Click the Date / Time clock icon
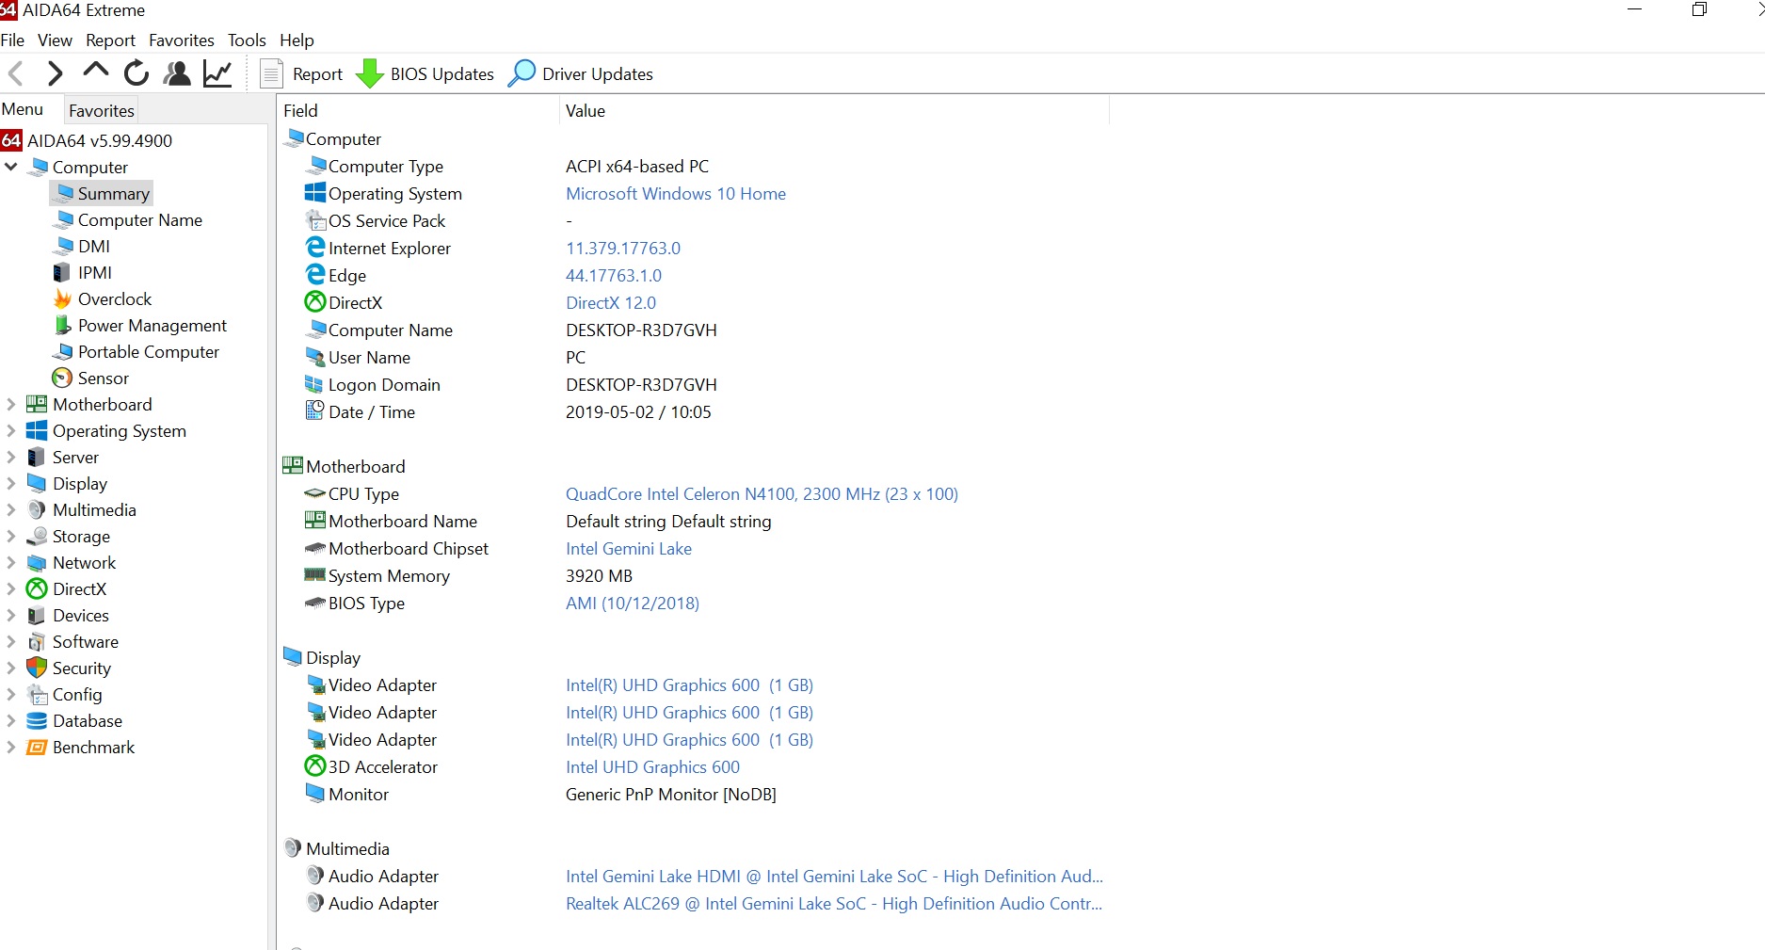Image resolution: width=1765 pixels, height=950 pixels. coord(315,411)
